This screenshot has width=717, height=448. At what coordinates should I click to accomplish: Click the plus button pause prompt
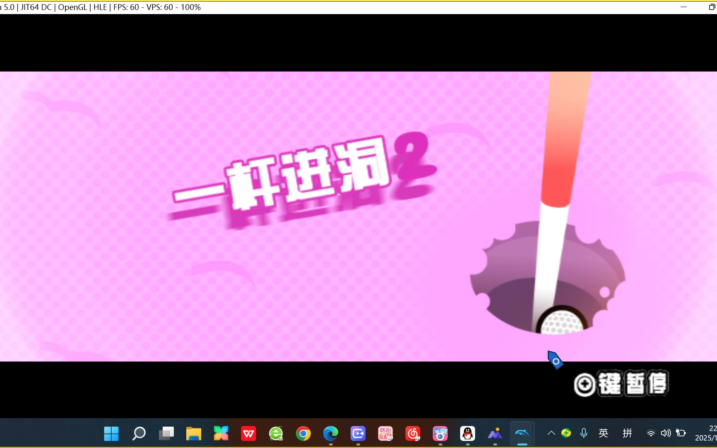pos(621,383)
